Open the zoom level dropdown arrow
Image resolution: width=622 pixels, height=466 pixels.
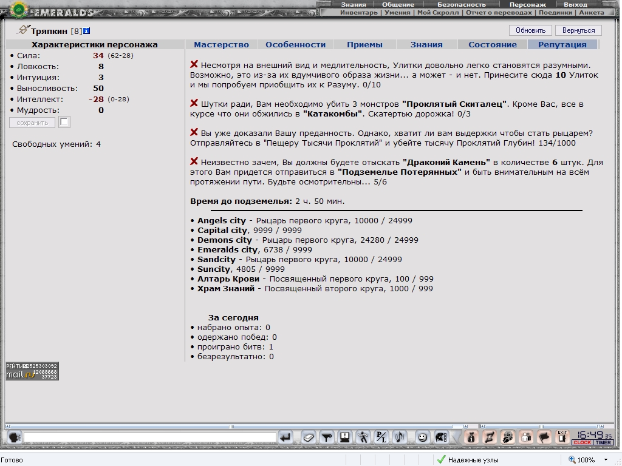pos(606,460)
